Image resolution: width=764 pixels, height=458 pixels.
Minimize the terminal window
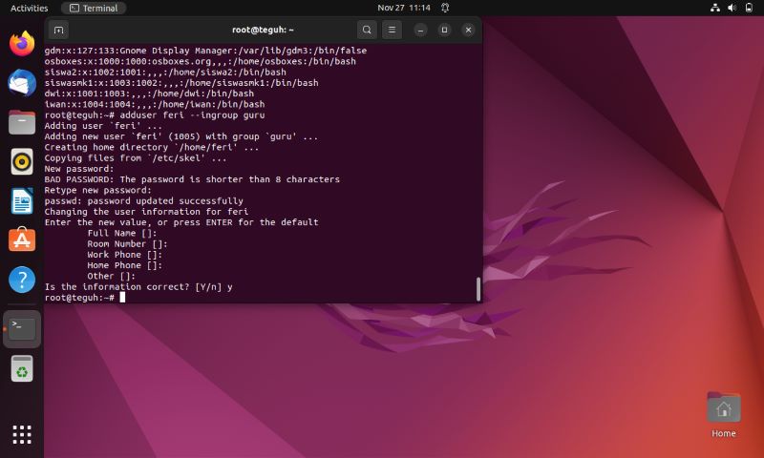(x=420, y=30)
